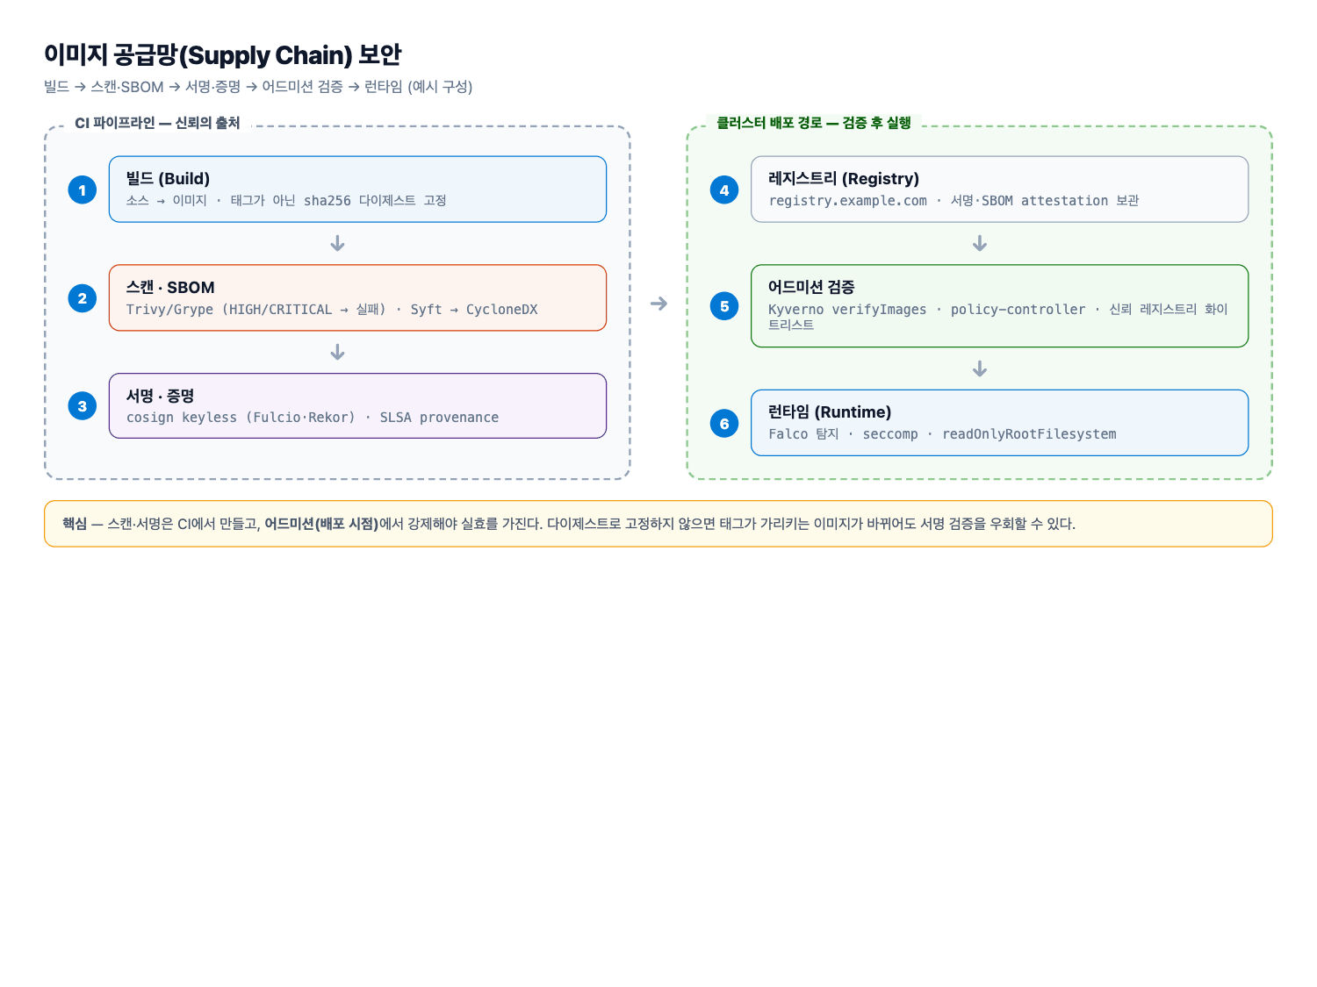The image size is (1317, 987).
Task: Click the 서명 · 증명 card heading
Action: point(160,396)
